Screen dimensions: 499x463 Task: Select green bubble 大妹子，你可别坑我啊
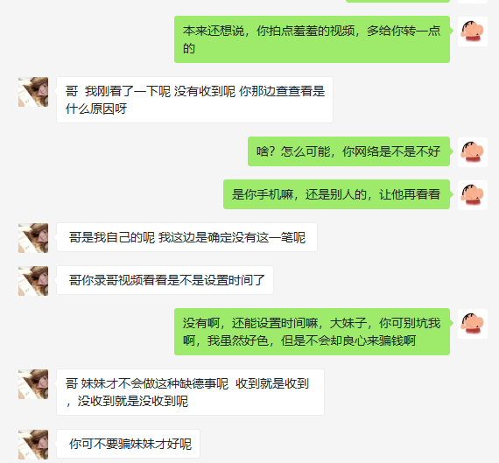(312, 332)
